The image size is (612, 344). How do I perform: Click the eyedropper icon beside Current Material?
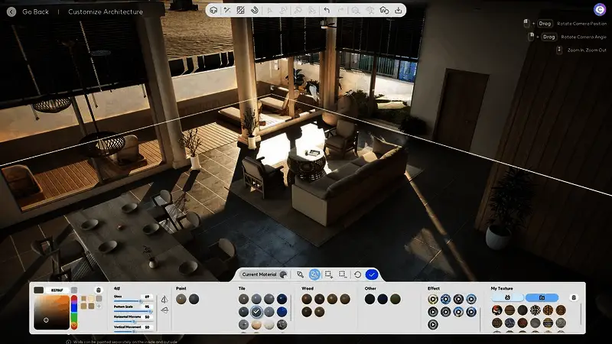[x=301, y=274]
